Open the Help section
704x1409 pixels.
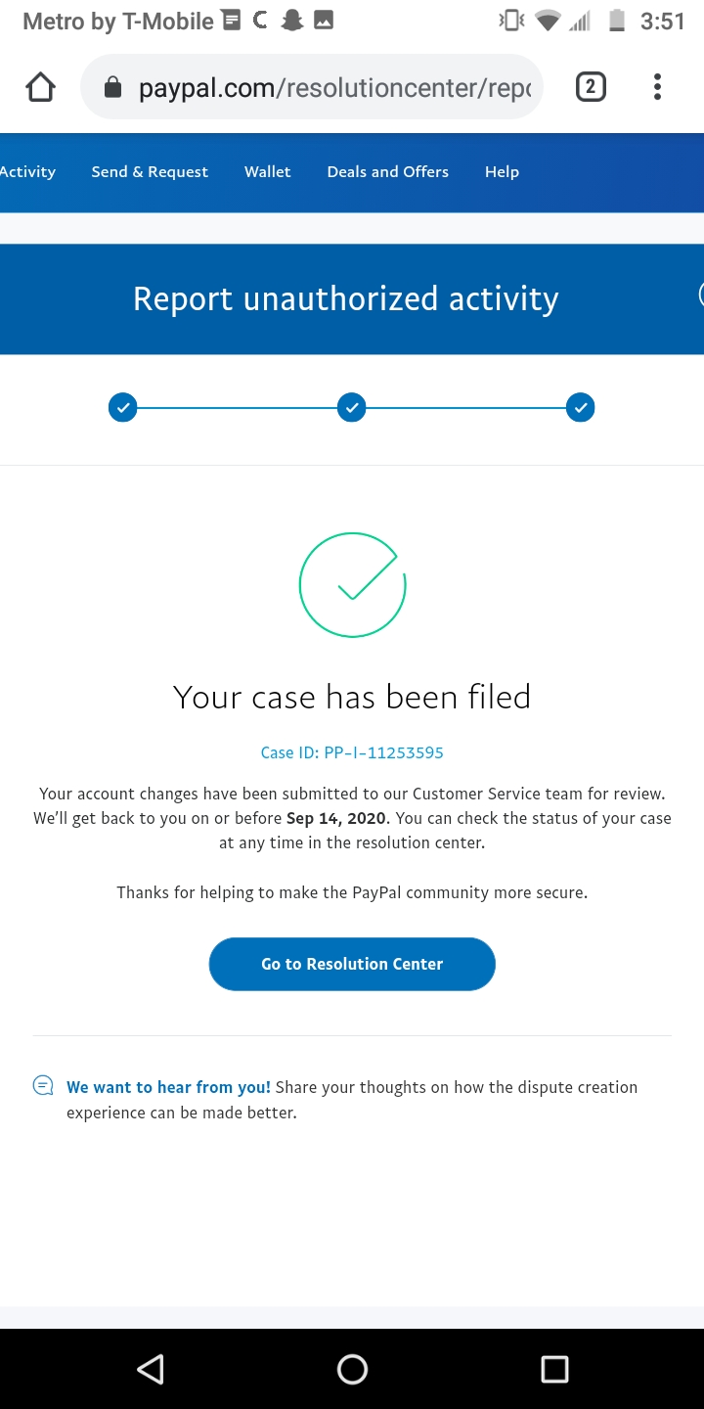pos(502,172)
